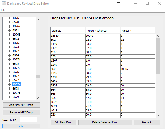
Task: Select item ID cell 18830
Action: click(x=68, y=36)
